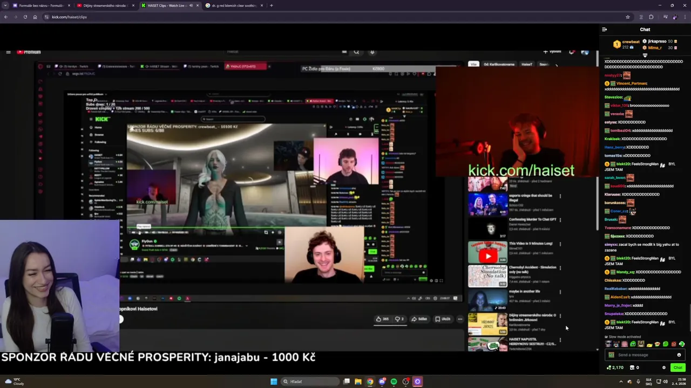691x388 pixels.
Task: Expand the gift leaderboard arrow
Action: coord(645,55)
